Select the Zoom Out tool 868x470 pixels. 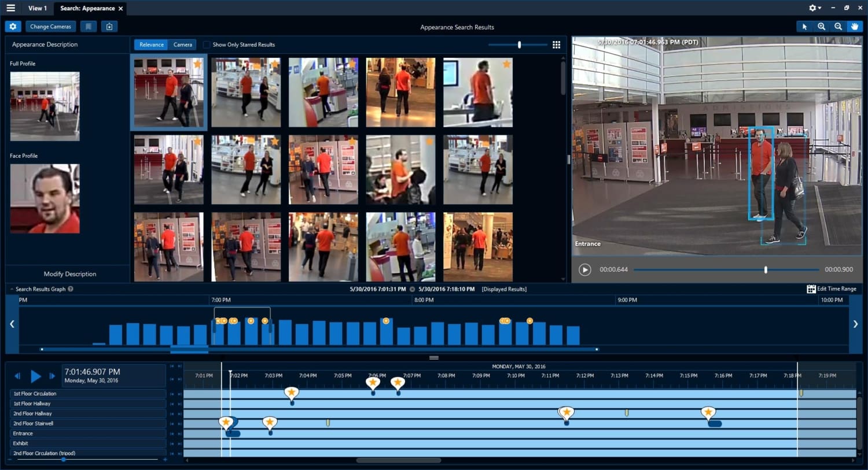coord(838,27)
